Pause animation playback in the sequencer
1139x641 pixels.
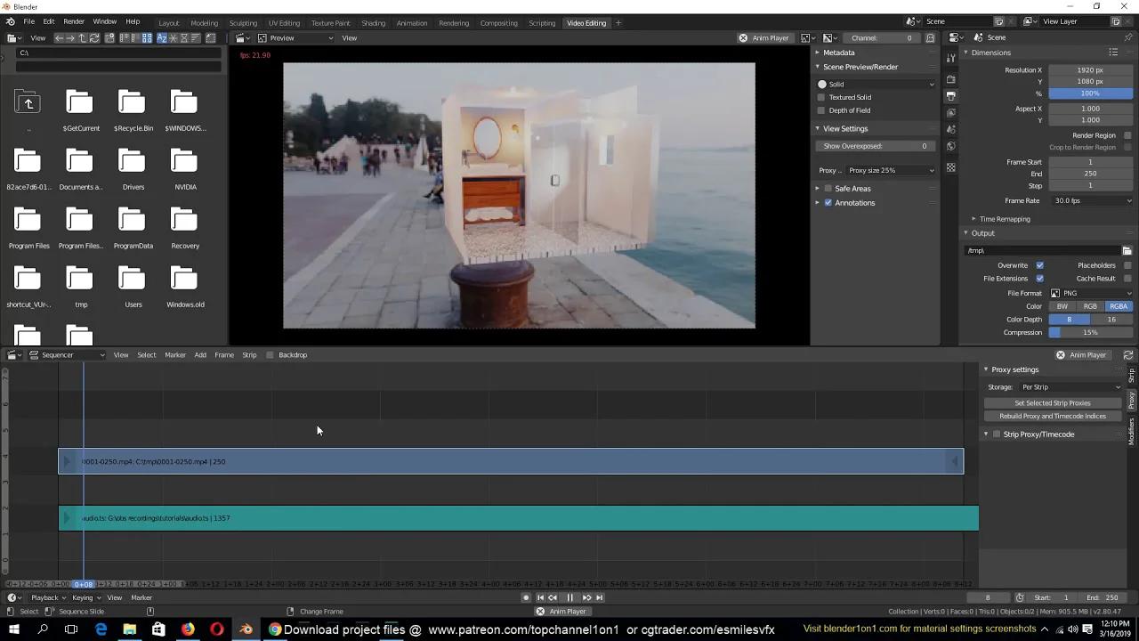pyautogui.click(x=569, y=597)
